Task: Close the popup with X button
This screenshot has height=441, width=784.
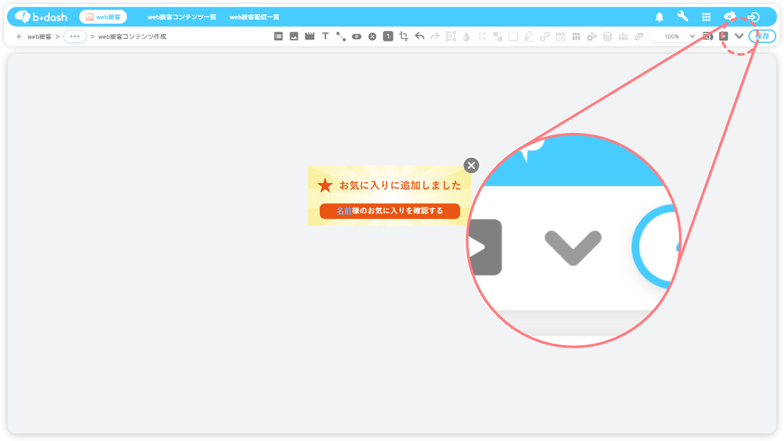Action: [x=471, y=165]
